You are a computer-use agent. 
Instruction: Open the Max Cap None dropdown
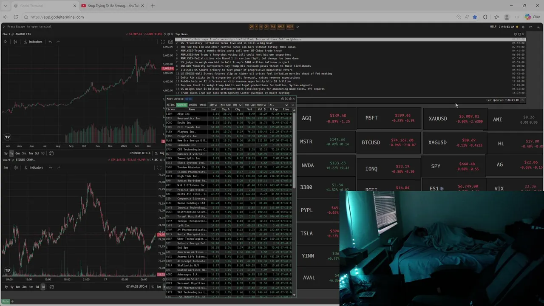pyautogui.click(x=255, y=105)
